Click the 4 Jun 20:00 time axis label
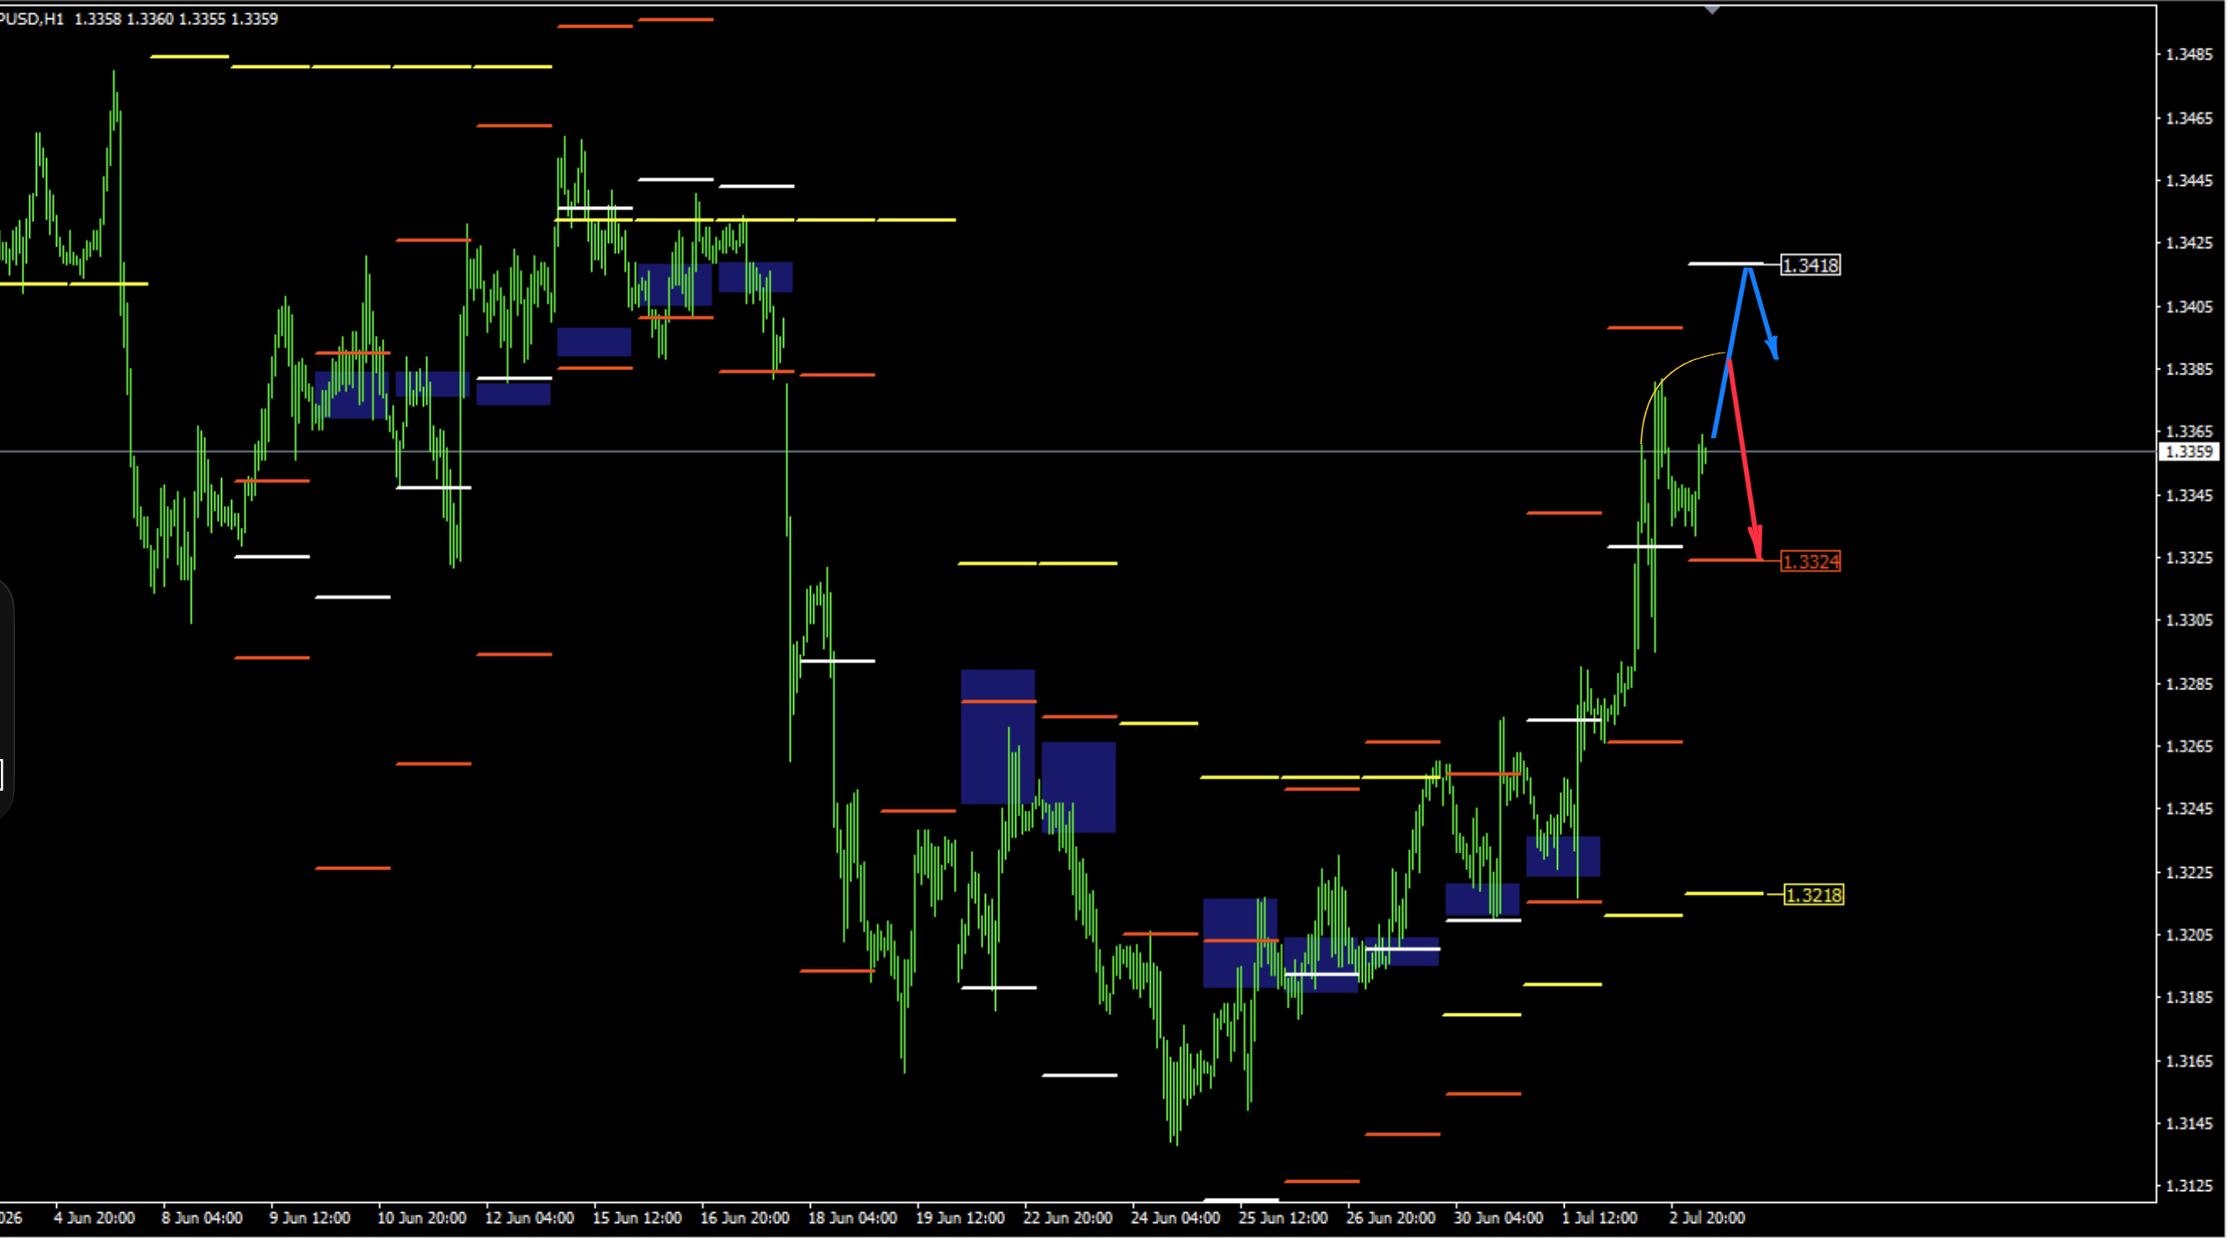 pos(95,1218)
